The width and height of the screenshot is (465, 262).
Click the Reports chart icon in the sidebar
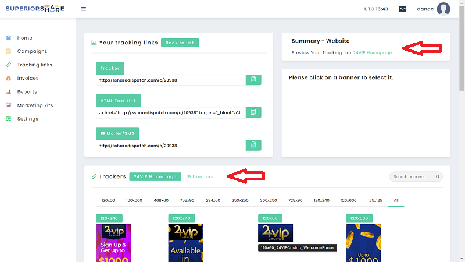[9, 92]
